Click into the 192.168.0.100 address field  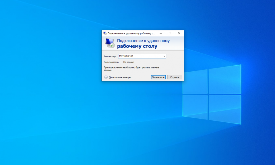pyautogui.click(x=140, y=56)
